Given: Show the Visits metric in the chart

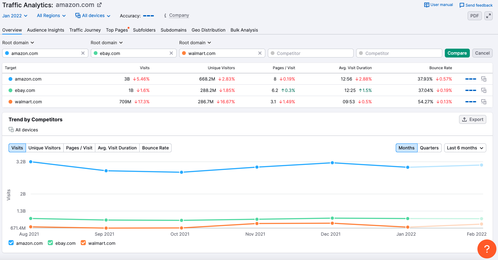Looking at the screenshot, I should 17,148.
